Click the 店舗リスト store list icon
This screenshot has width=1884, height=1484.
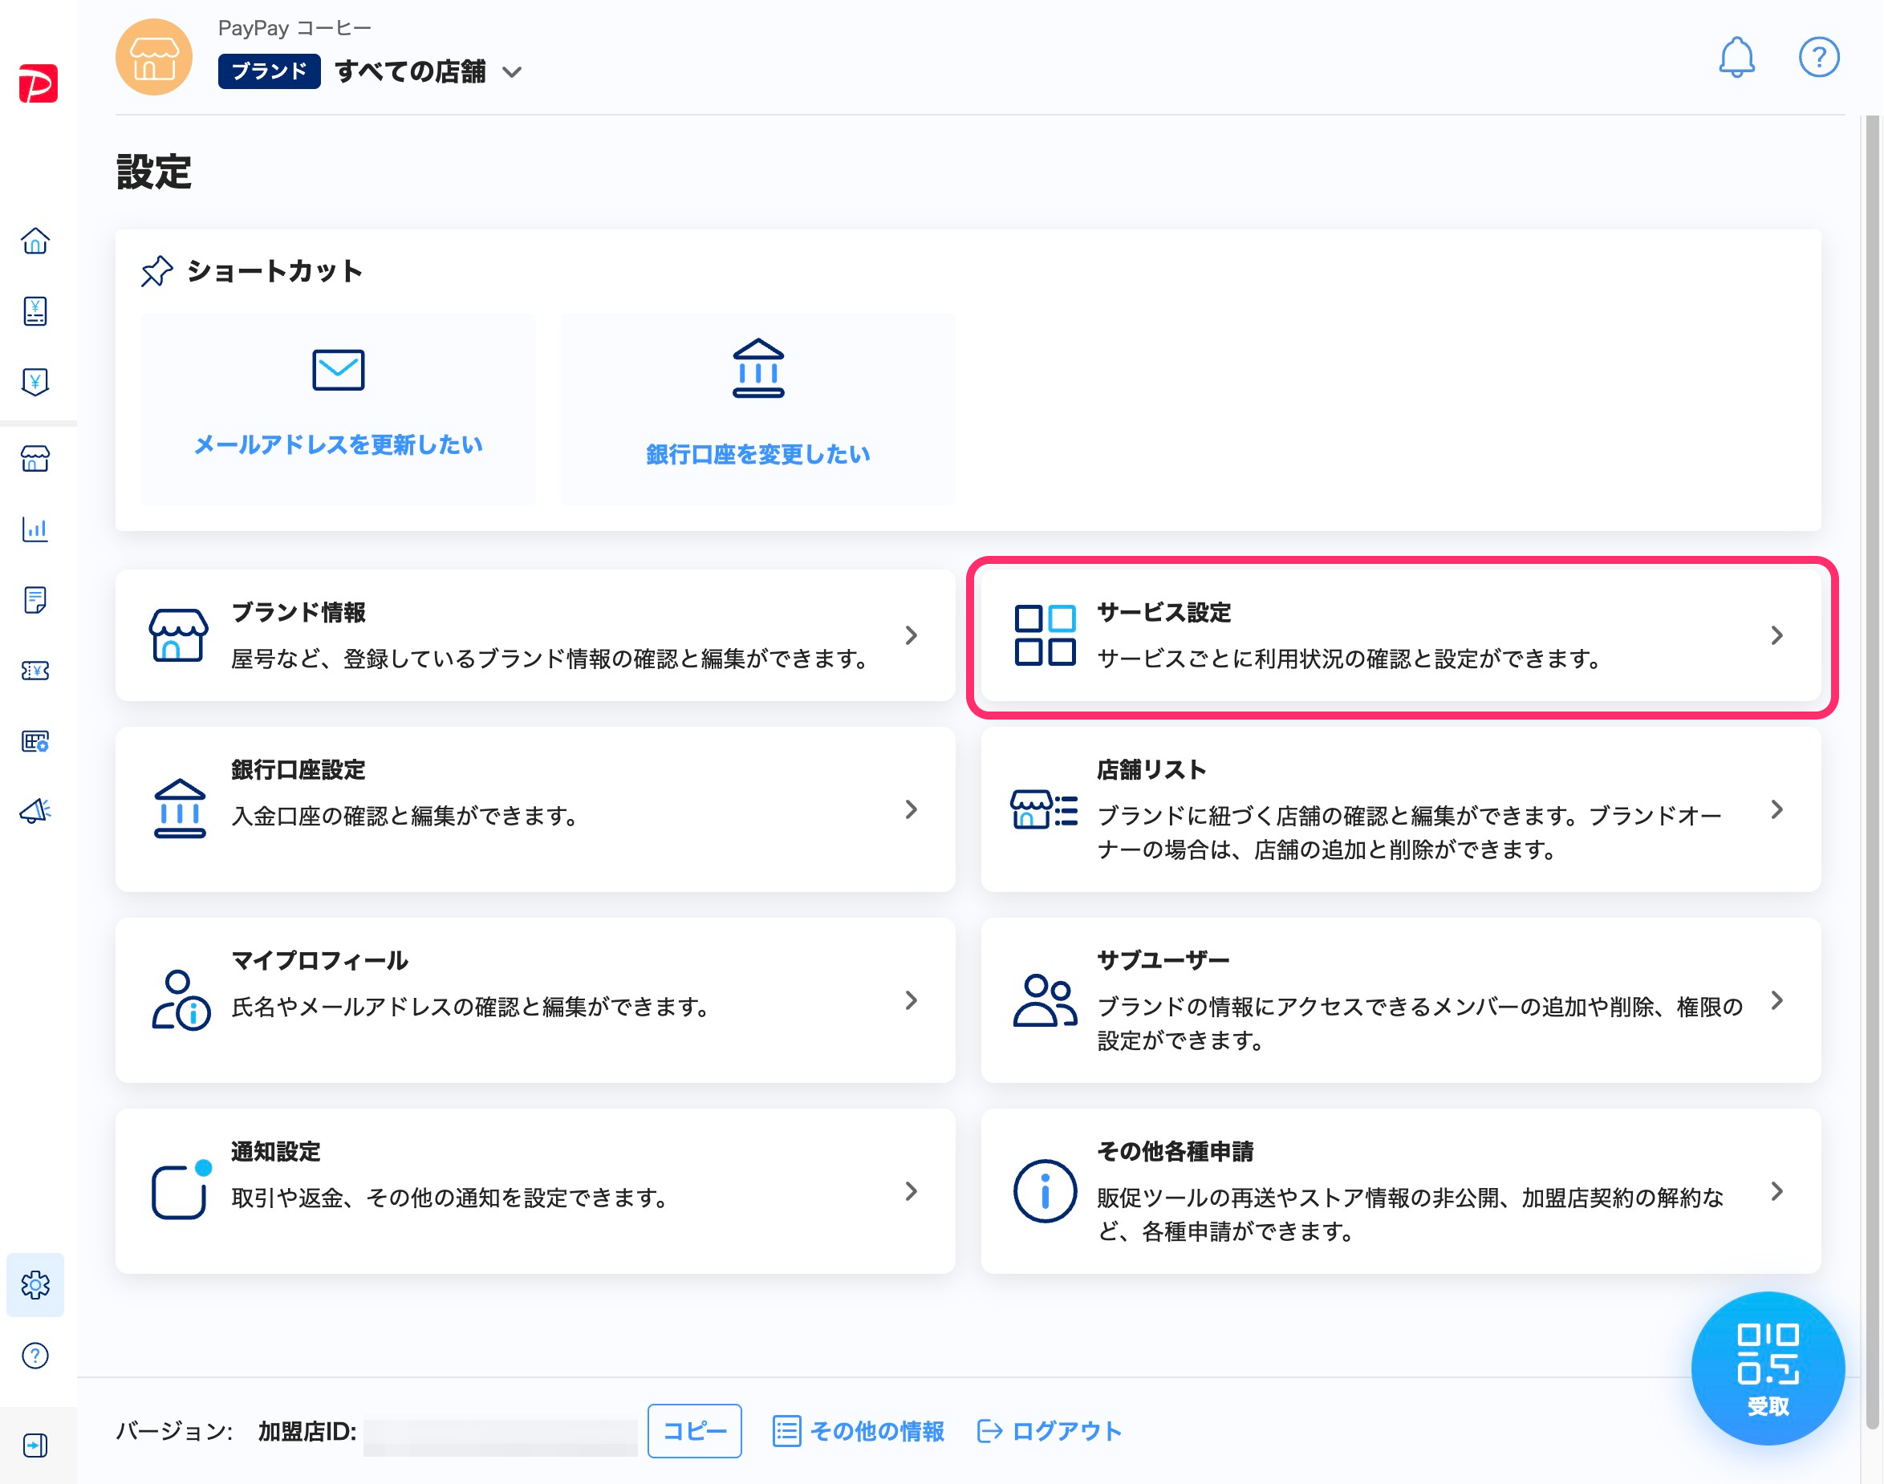1044,809
